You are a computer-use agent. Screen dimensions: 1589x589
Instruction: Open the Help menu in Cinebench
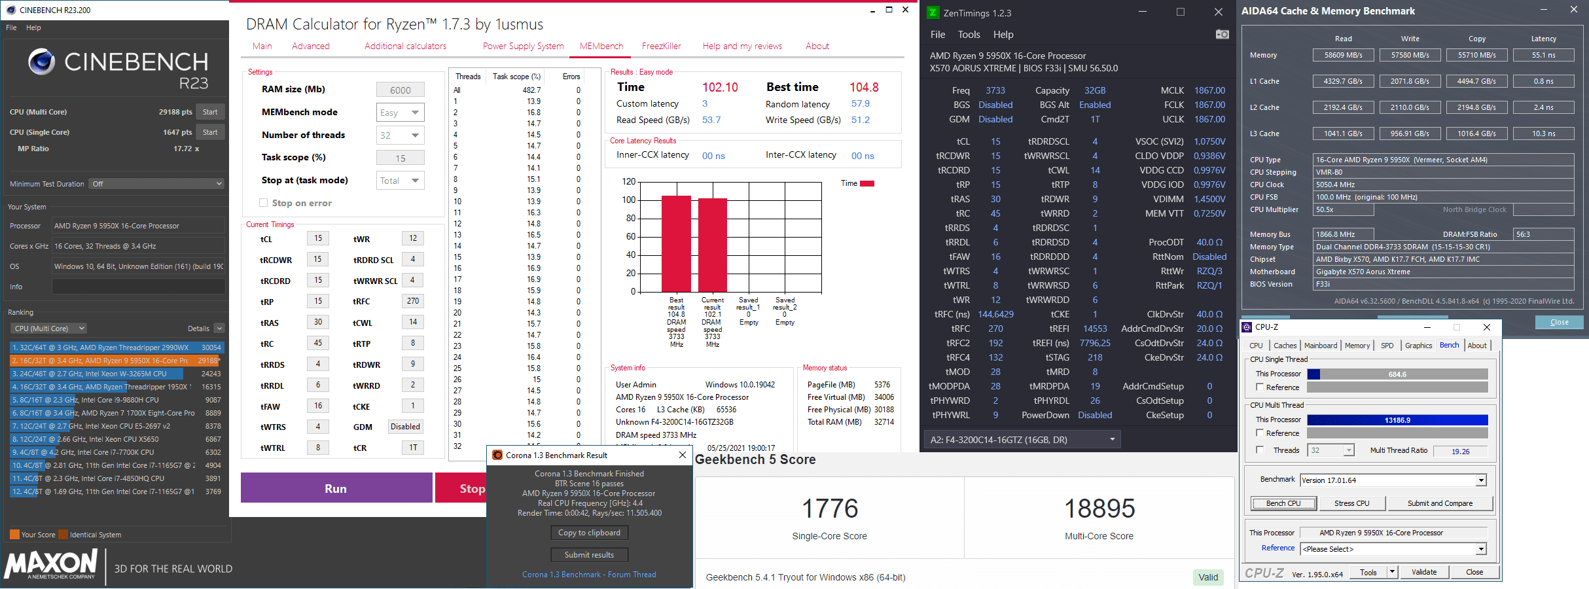(33, 27)
